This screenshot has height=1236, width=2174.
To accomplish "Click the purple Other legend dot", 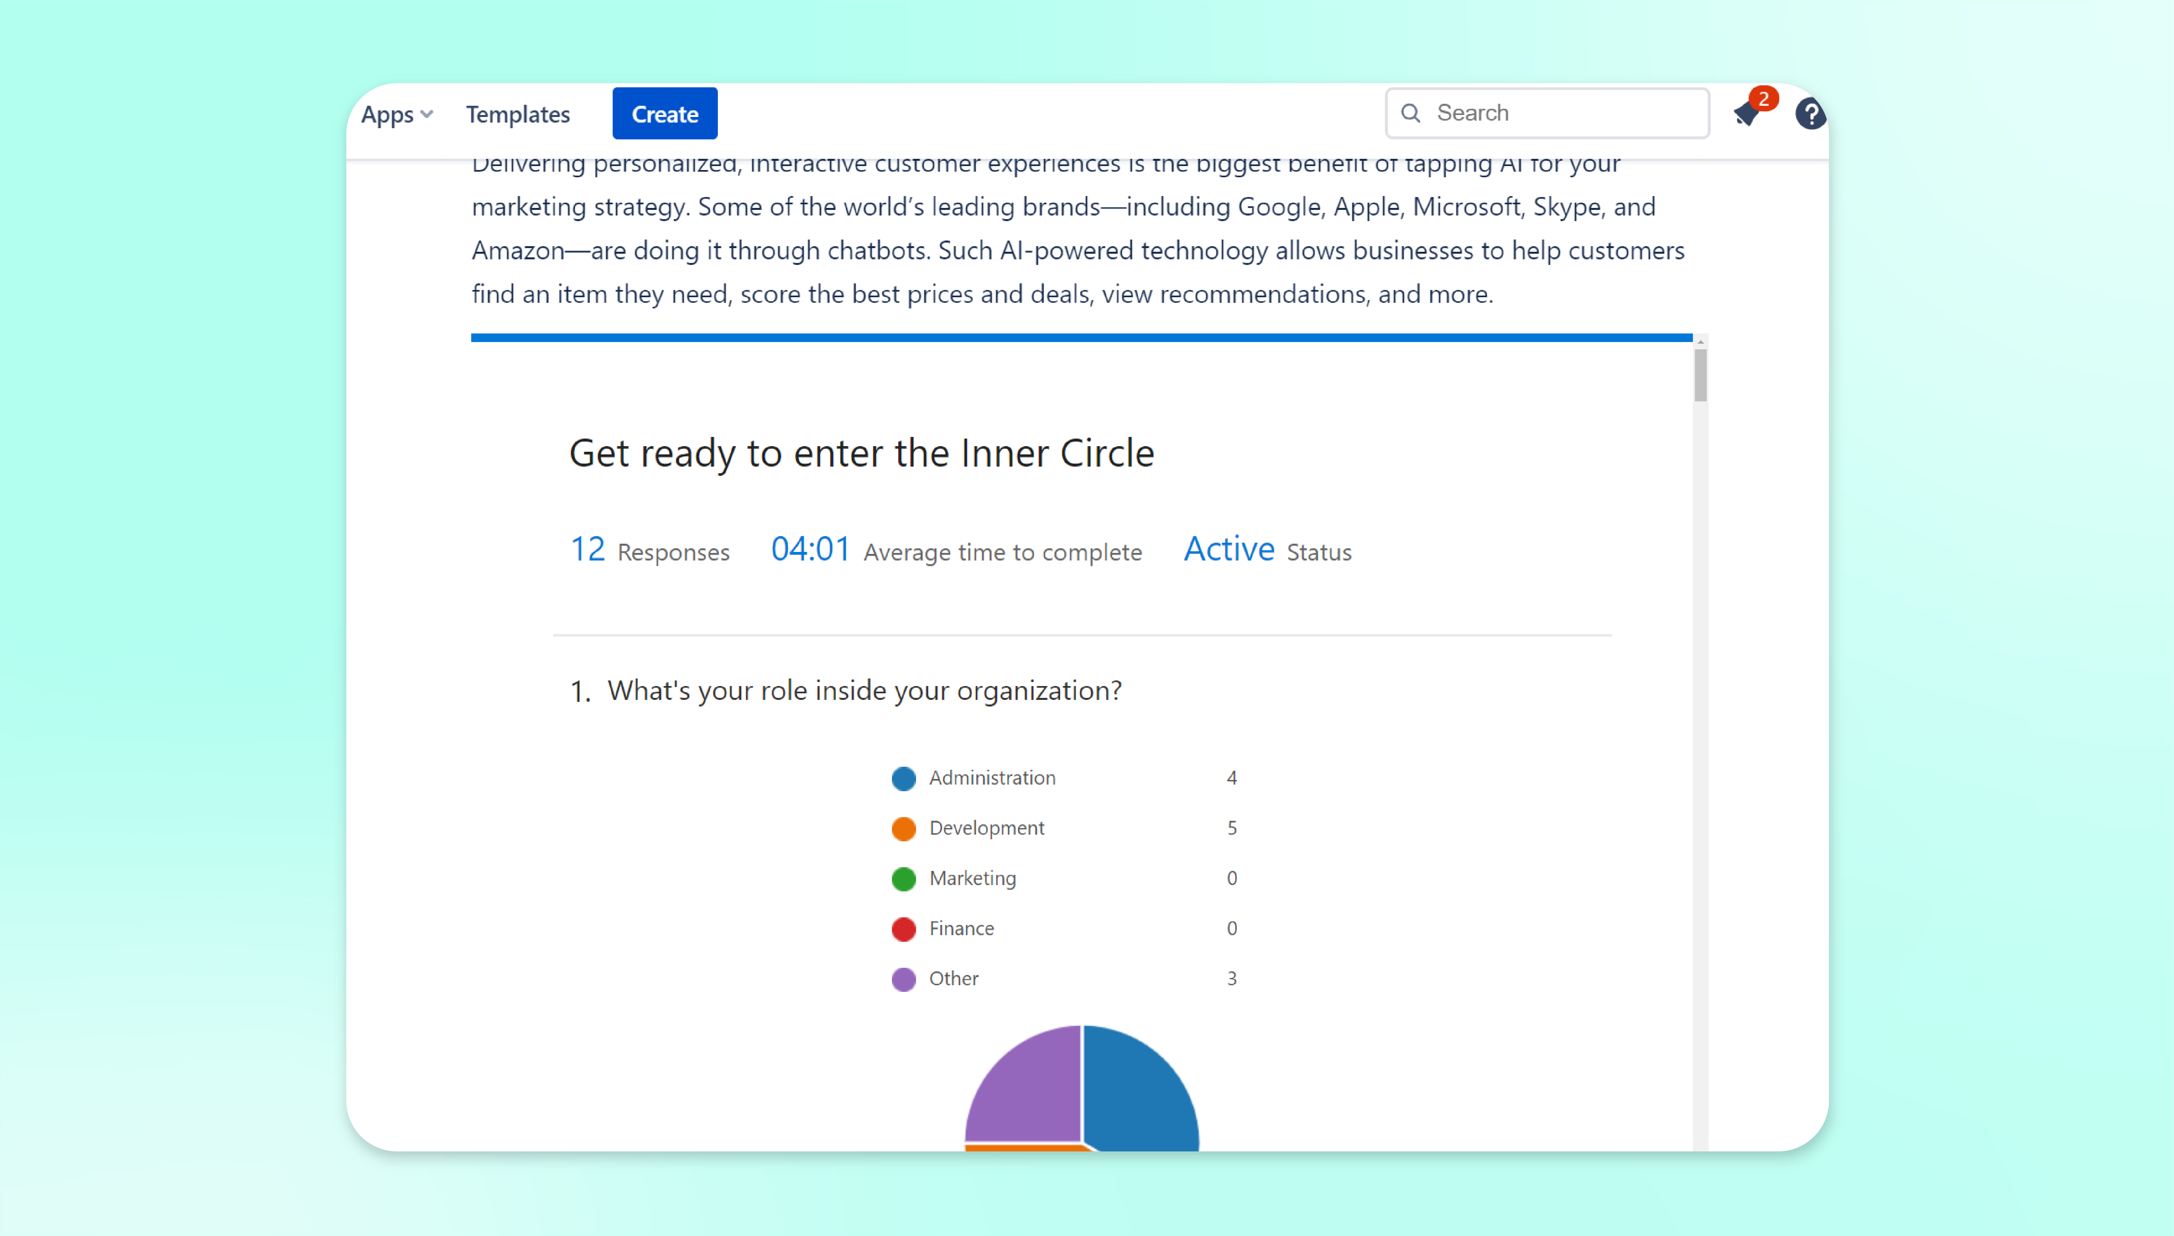I will tap(903, 979).
